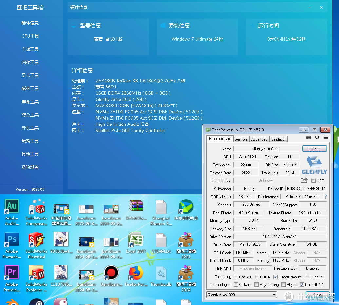Open GPU-Z hamburger menu icon
339x305 pixels.
pos(326,137)
